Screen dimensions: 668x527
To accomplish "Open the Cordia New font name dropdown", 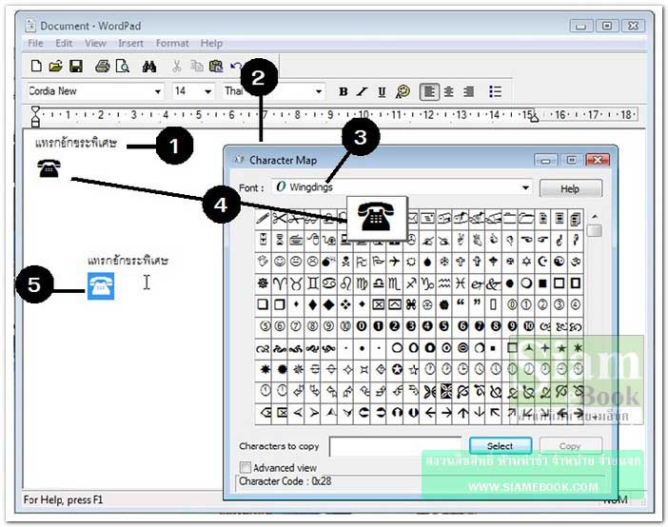I will (x=158, y=91).
